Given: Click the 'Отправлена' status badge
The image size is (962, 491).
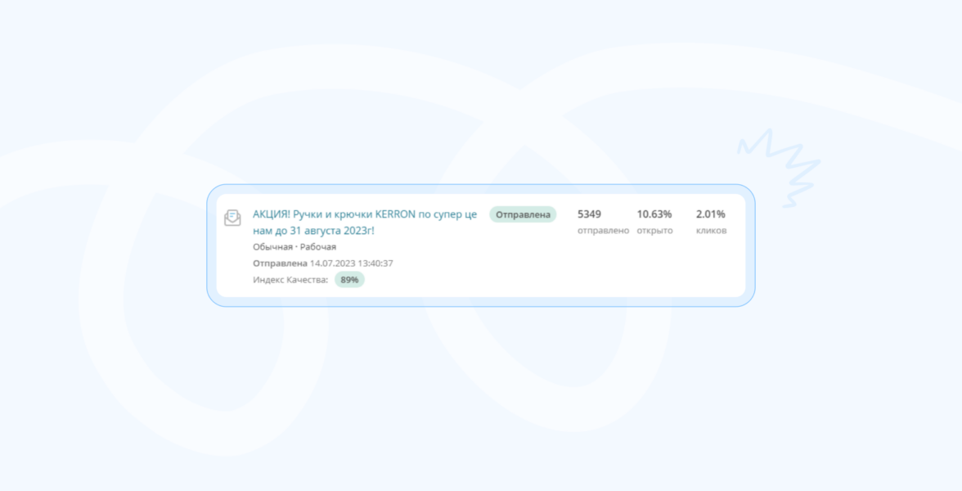Looking at the screenshot, I should point(523,214).
